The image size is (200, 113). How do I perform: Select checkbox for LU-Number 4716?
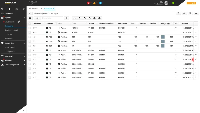pos(30,68)
